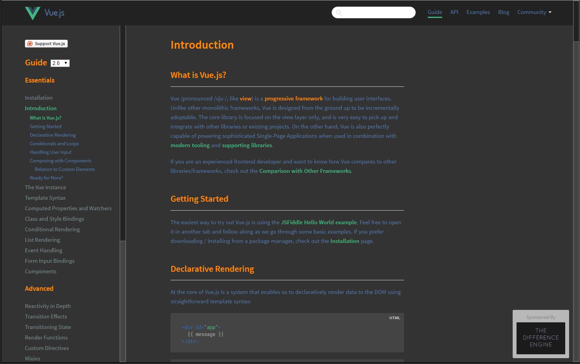The height and width of the screenshot is (364, 580).
Task: Click the Vue.js logo icon
Action: pos(33,13)
